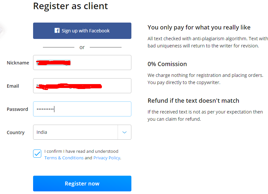This screenshot has width=268, height=194.
Task: Click the Nickname field label
Action: [x=18, y=63]
